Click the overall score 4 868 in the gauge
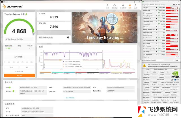Image resolution: width=181 pixels, height=118 pixels. point(19,31)
